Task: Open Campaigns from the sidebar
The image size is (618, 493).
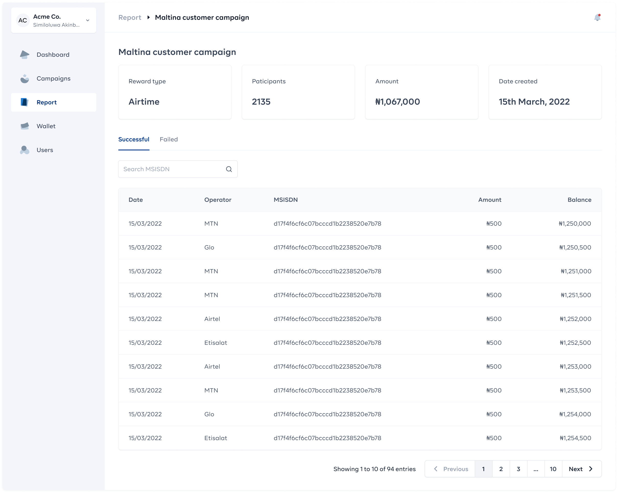Action: tap(54, 79)
